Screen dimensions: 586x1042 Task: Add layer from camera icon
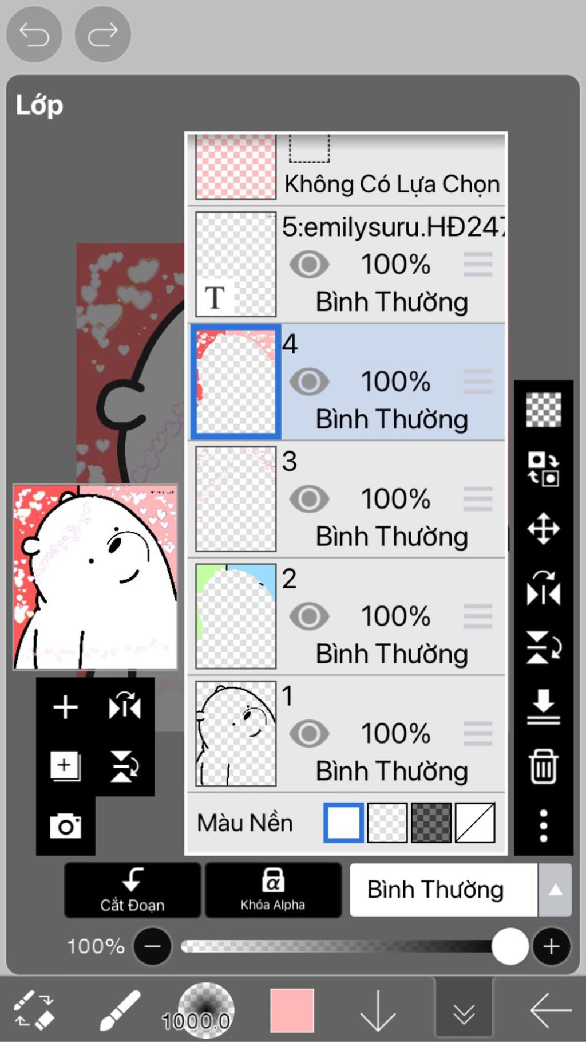point(65,825)
